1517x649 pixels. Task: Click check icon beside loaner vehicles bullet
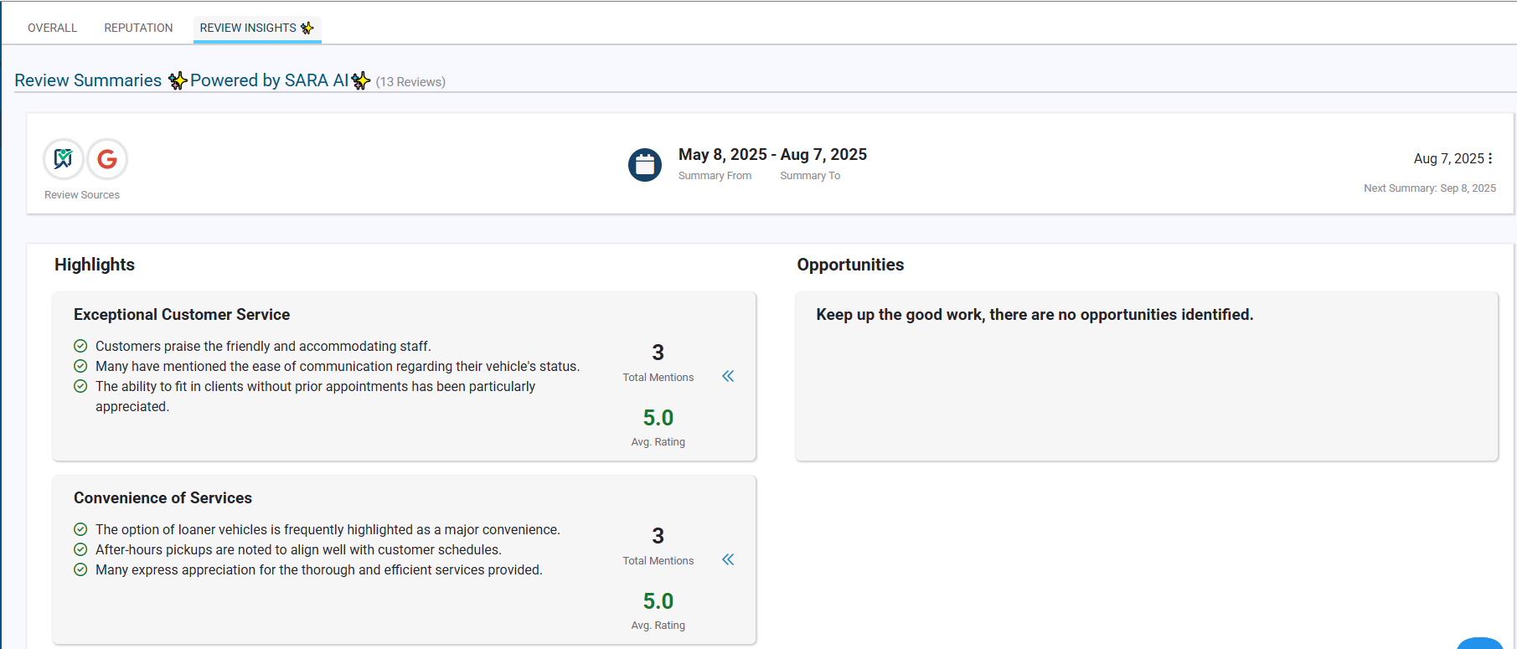click(x=80, y=529)
